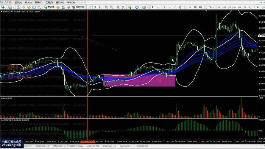The height and width of the screenshot is (149, 265).
Task: Click the purple rectangle on chart
Action: coord(140,81)
